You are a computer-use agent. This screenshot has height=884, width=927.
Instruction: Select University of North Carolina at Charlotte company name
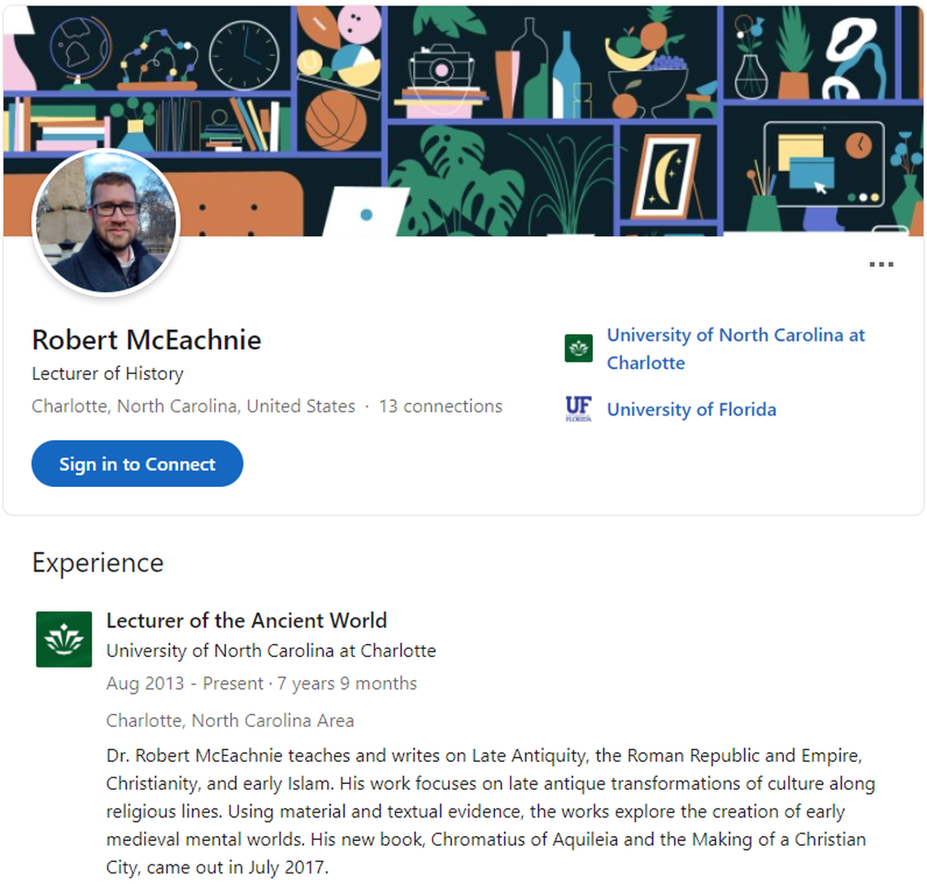[x=271, y=651]
